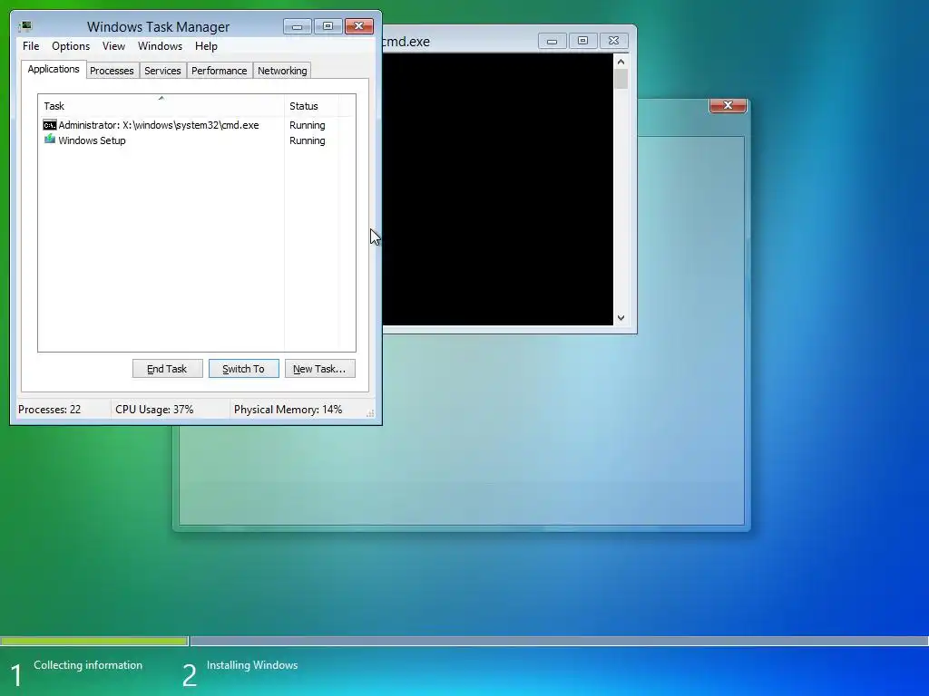This screenshot has width=929, height=696.
Task: Switch to the Services tab
Action: pos(162,71)
